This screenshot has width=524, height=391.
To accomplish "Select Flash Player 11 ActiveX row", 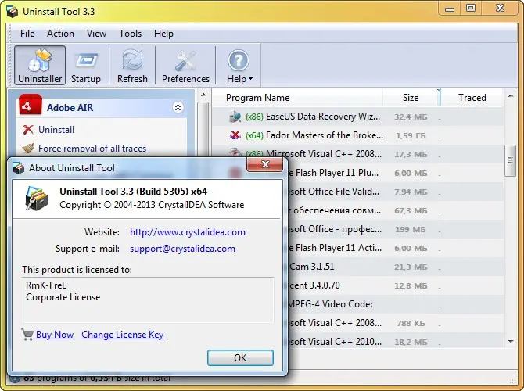I will pos(395,248).
